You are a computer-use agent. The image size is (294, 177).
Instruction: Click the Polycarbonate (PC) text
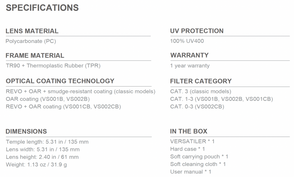tap(31, 41)
